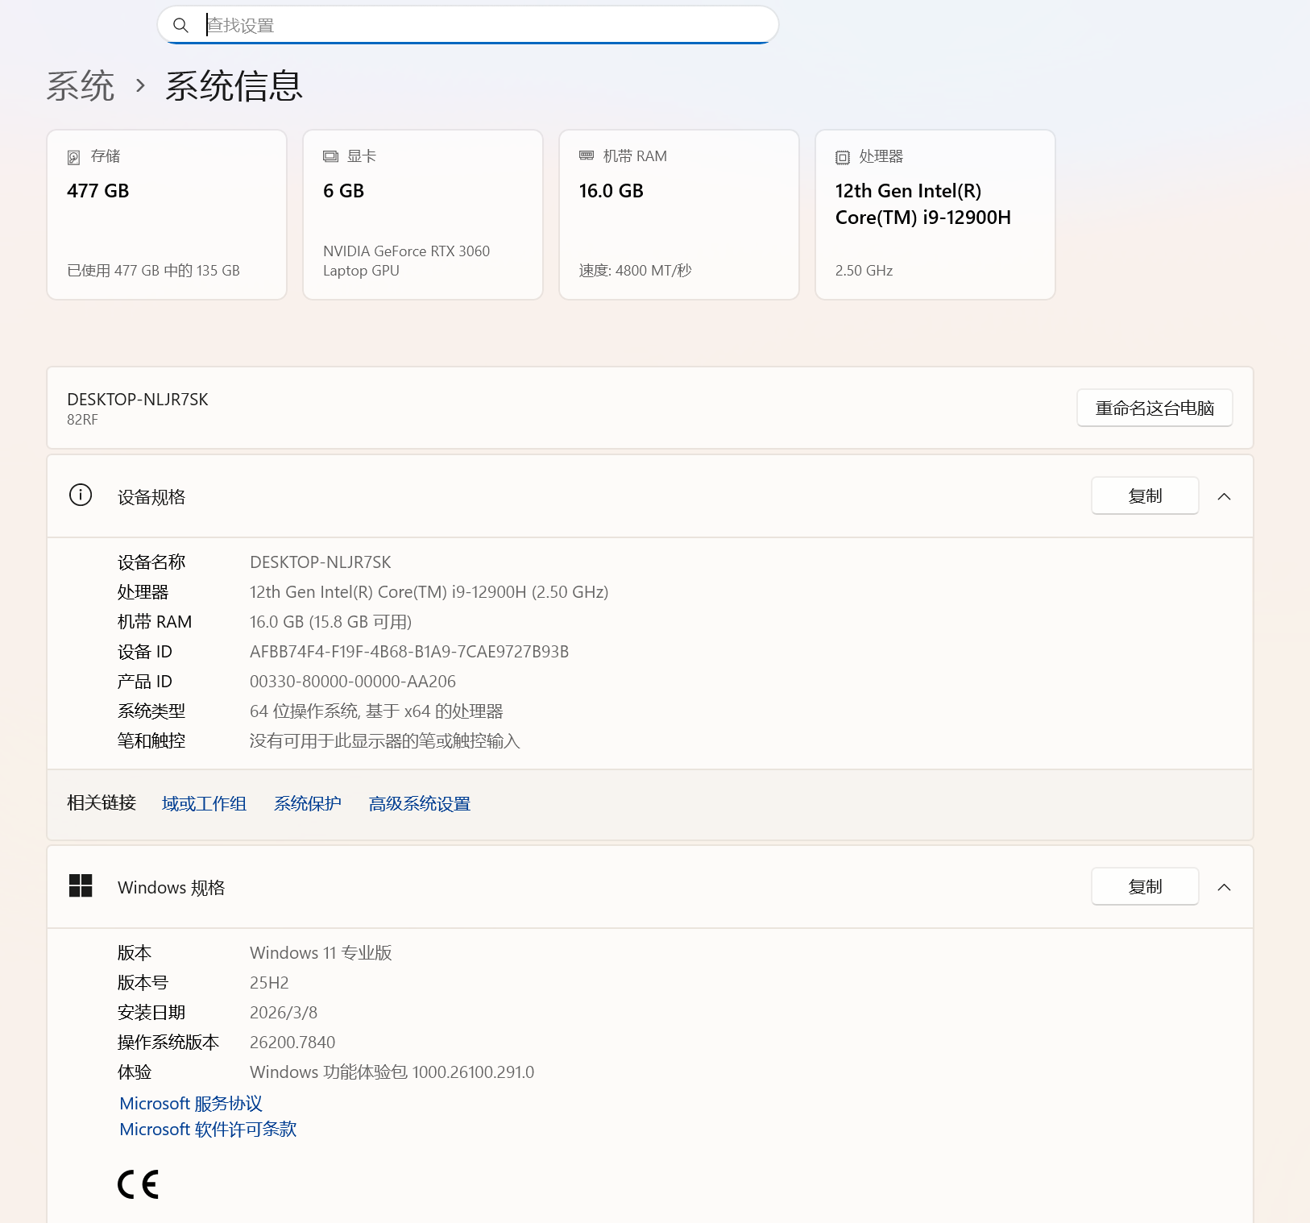Collapse the Windows 规格 section
1310x1223 pixels.
point(1224,887)
